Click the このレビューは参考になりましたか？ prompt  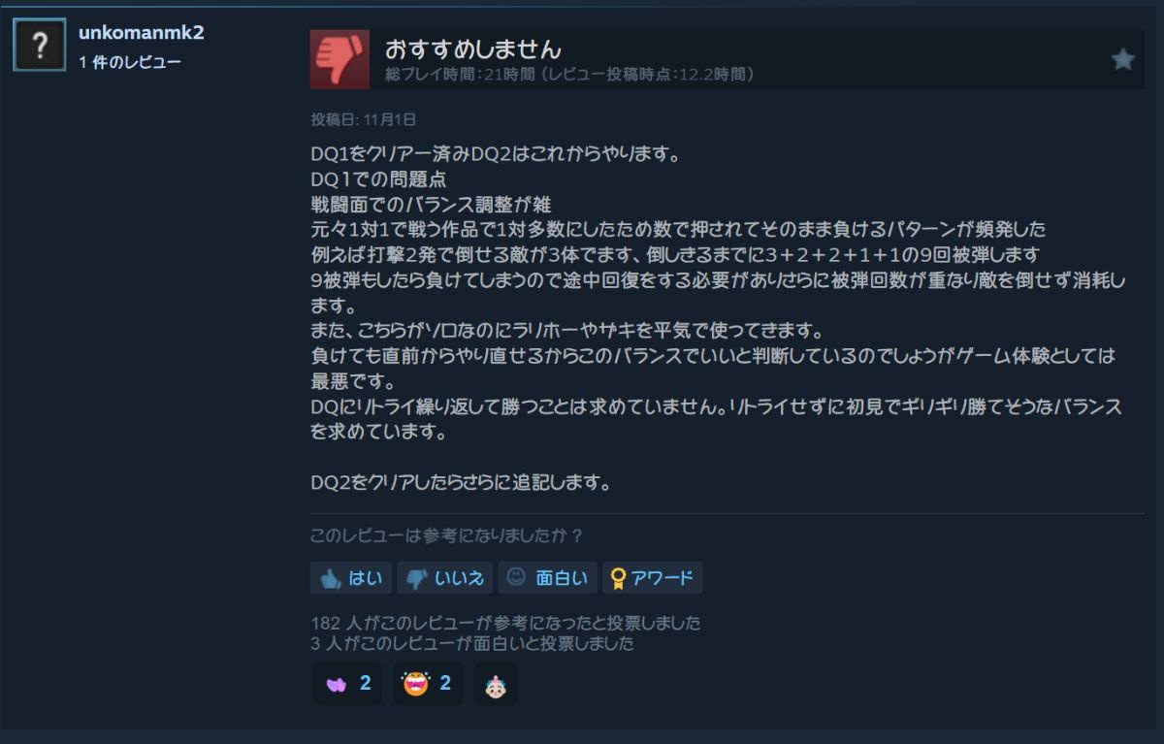point(447,535)
